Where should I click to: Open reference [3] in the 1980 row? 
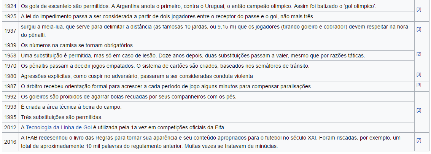419,75
